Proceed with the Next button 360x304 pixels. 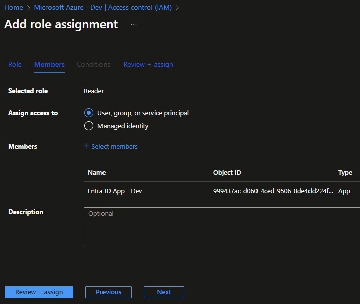164,292
